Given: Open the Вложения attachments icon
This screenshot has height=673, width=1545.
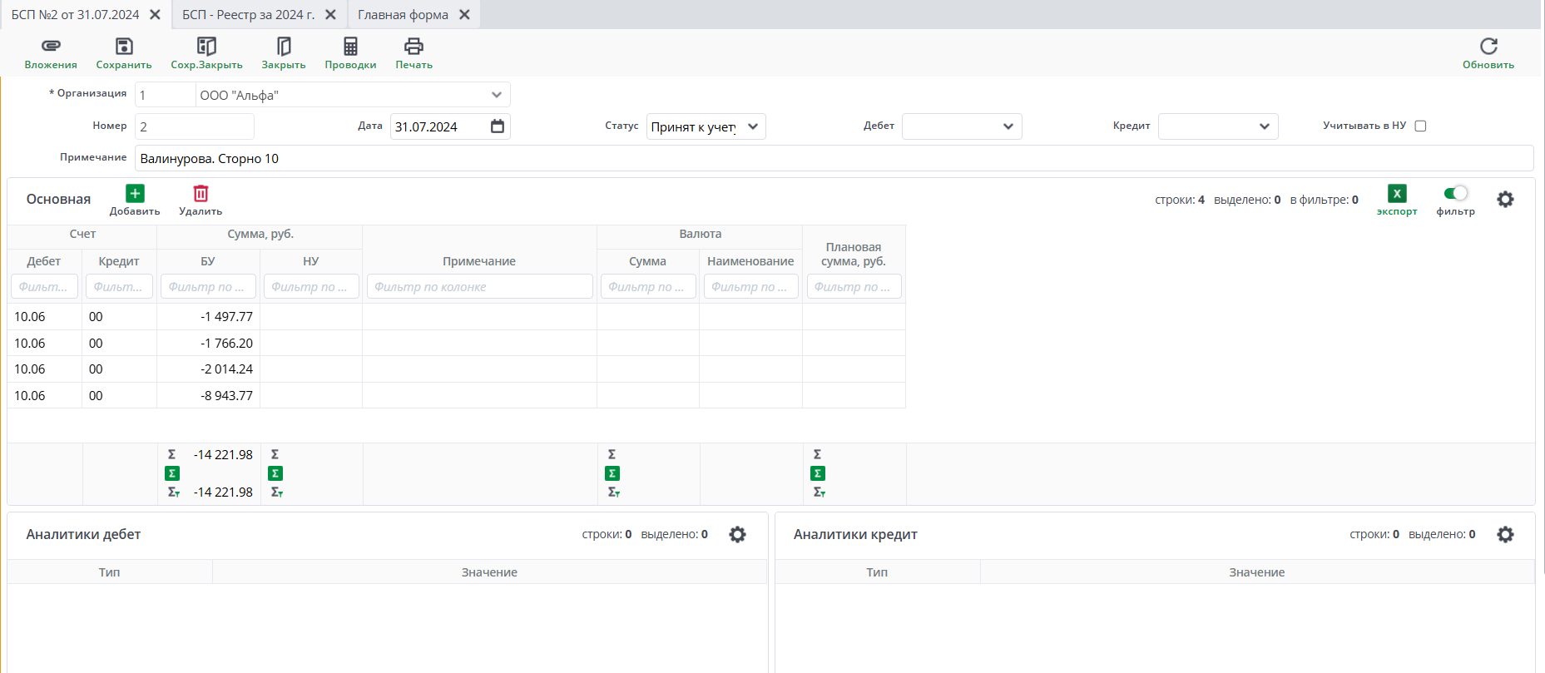Looking at the screenshot, I should [x=51, y=47].
